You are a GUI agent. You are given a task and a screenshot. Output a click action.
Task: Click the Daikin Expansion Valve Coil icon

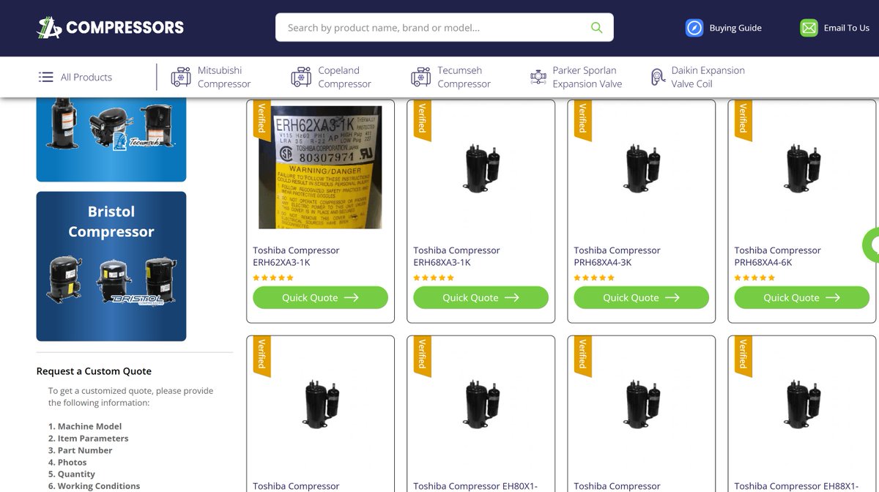[x=658, y=77]
